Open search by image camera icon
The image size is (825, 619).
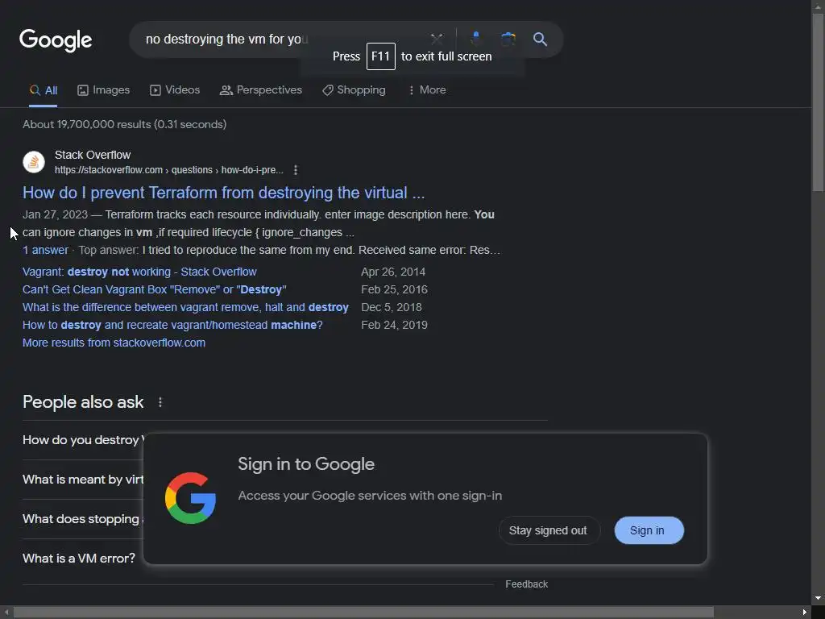(508, 39)
